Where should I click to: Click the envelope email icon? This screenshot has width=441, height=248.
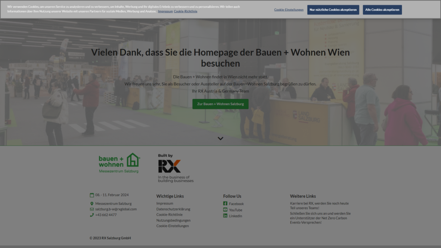[92, 209]
